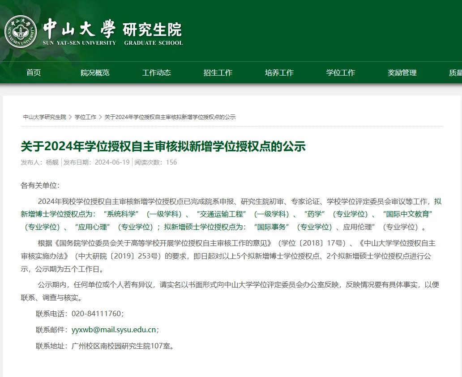Screen dimensions: 462x377
Task: Click the Sun Yat-sen University emblem logo
Action: pyautogui.click(x=21, y=31)
